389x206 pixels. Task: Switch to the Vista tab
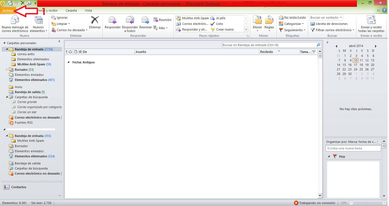88,10
